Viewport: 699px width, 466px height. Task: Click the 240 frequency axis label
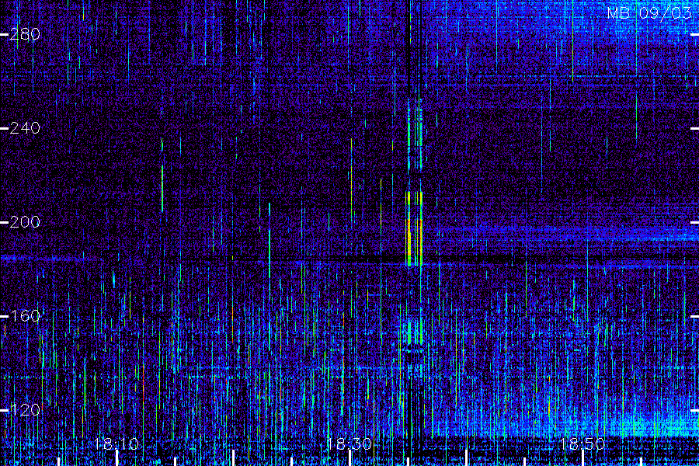(25, 128)
